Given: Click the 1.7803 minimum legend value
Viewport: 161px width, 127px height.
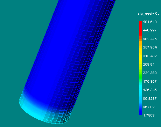Looking at the screenshot, I should click(149, 115).
